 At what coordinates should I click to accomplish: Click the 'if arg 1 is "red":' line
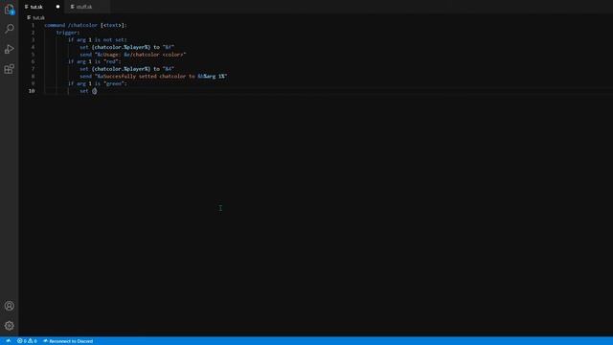[94, 61]
